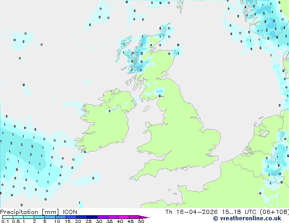Click the '25' legend scale label
This screenshot has height=223, width=289.
[88, 221]
